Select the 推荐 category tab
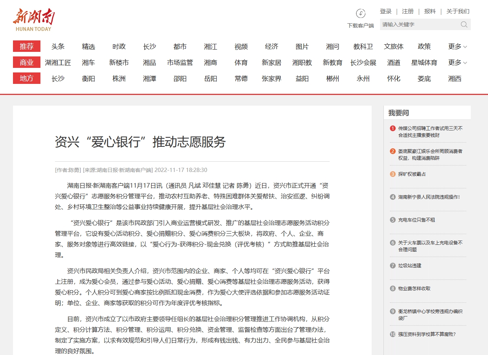This screenshot has height=355, width=488. click(27, 47)
